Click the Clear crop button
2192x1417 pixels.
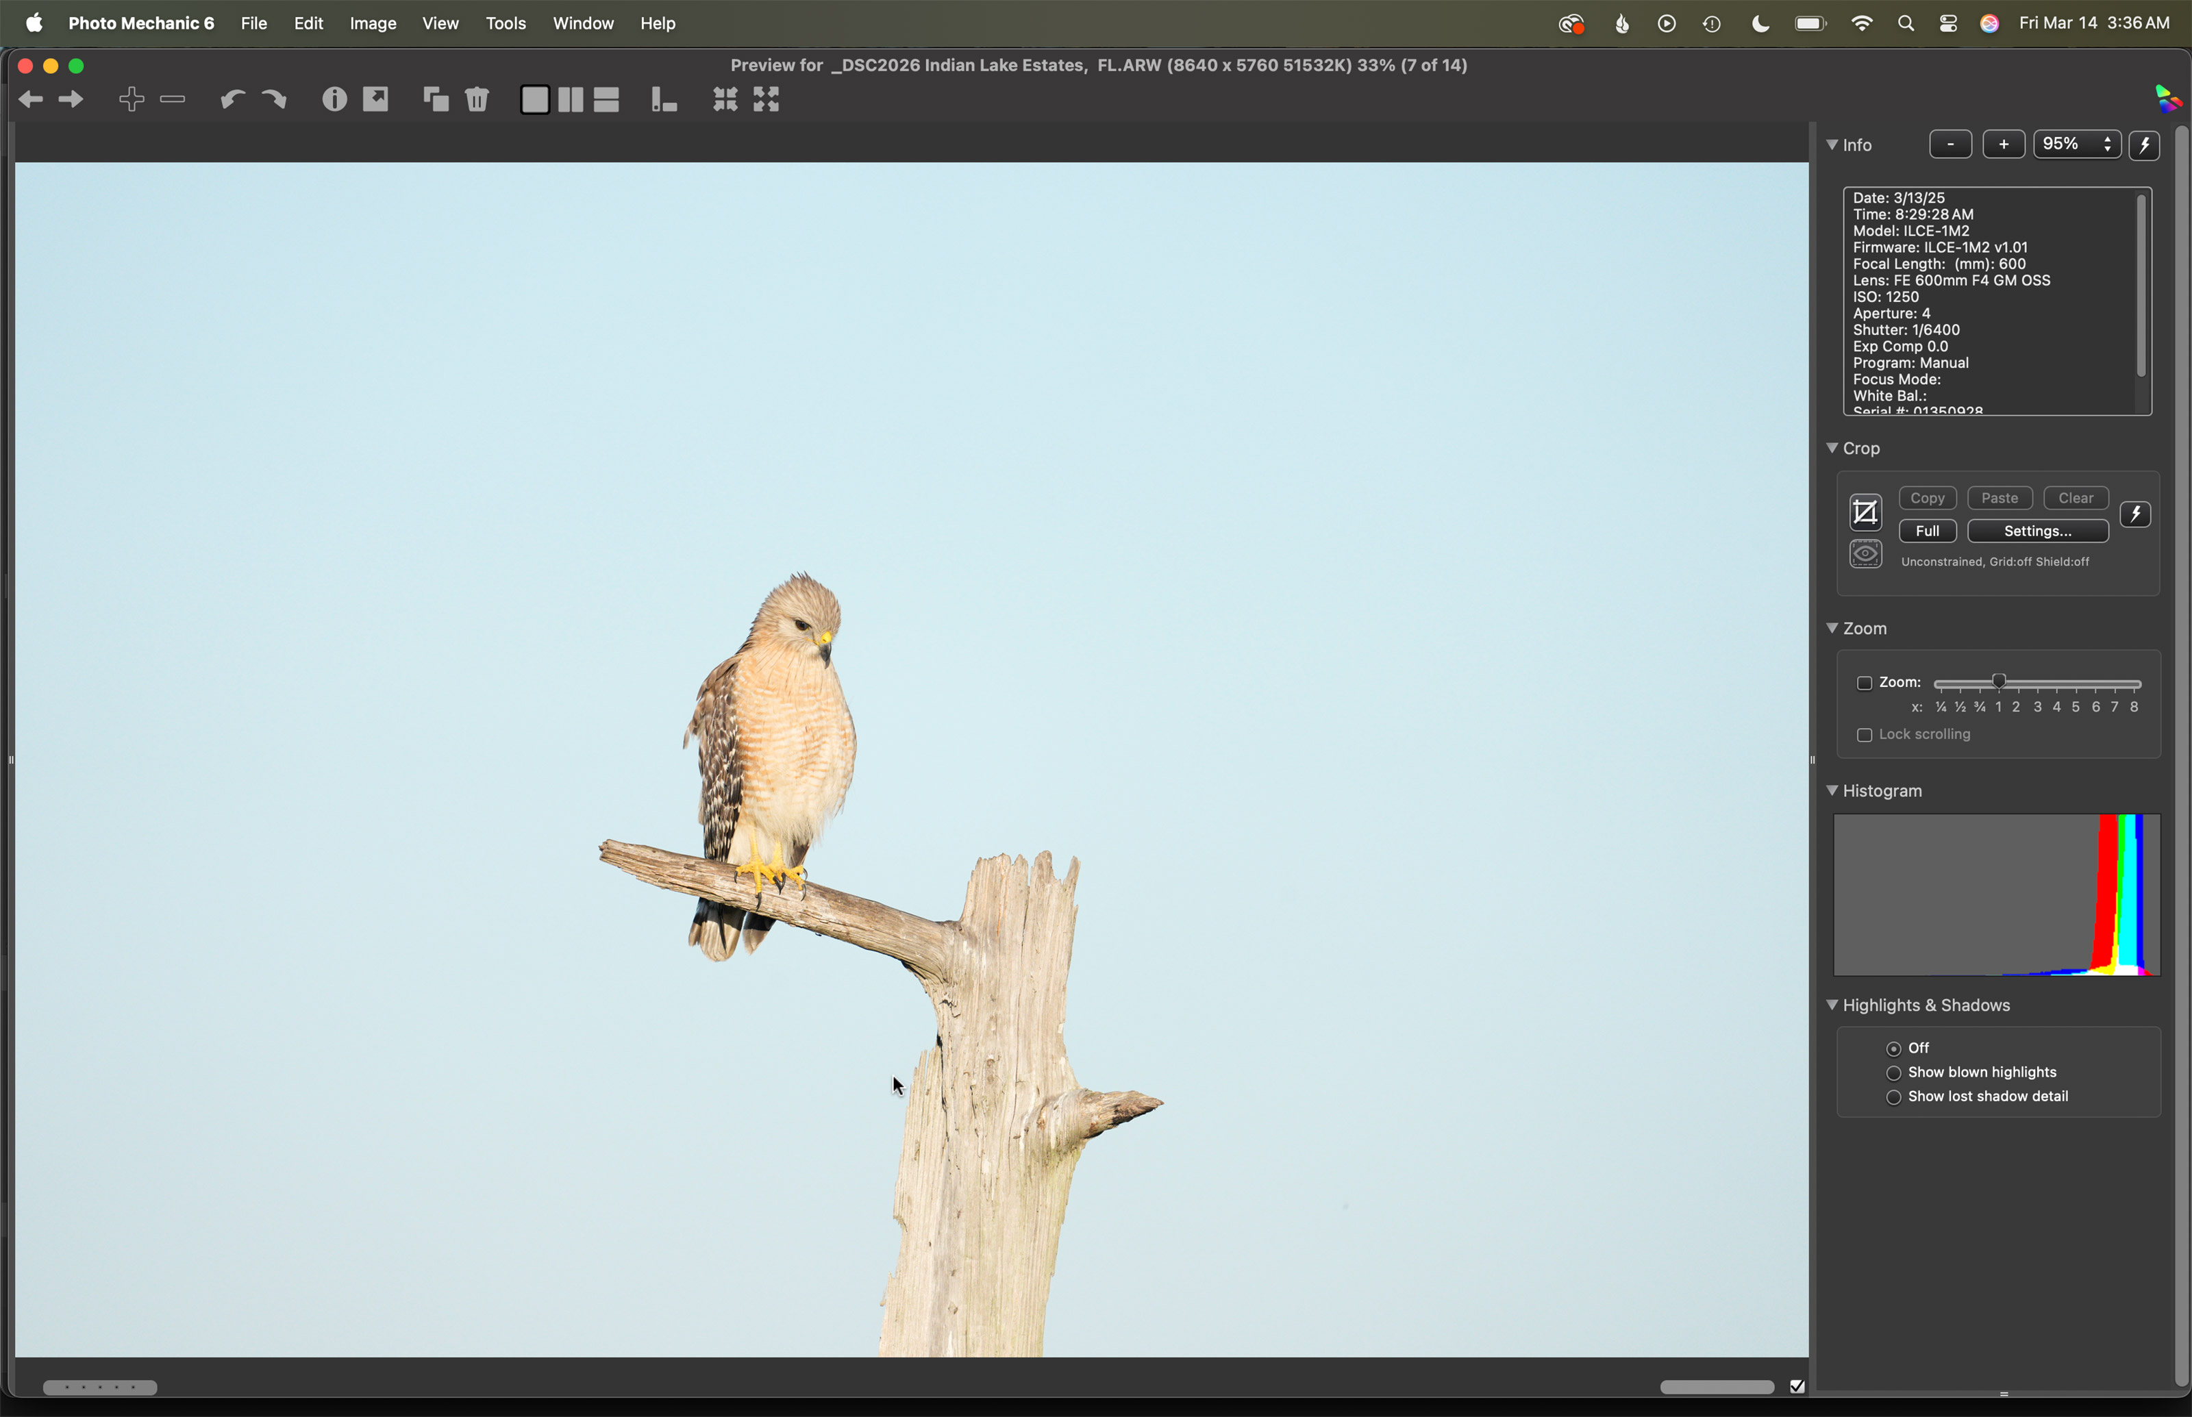click(x=2075, y=498)
